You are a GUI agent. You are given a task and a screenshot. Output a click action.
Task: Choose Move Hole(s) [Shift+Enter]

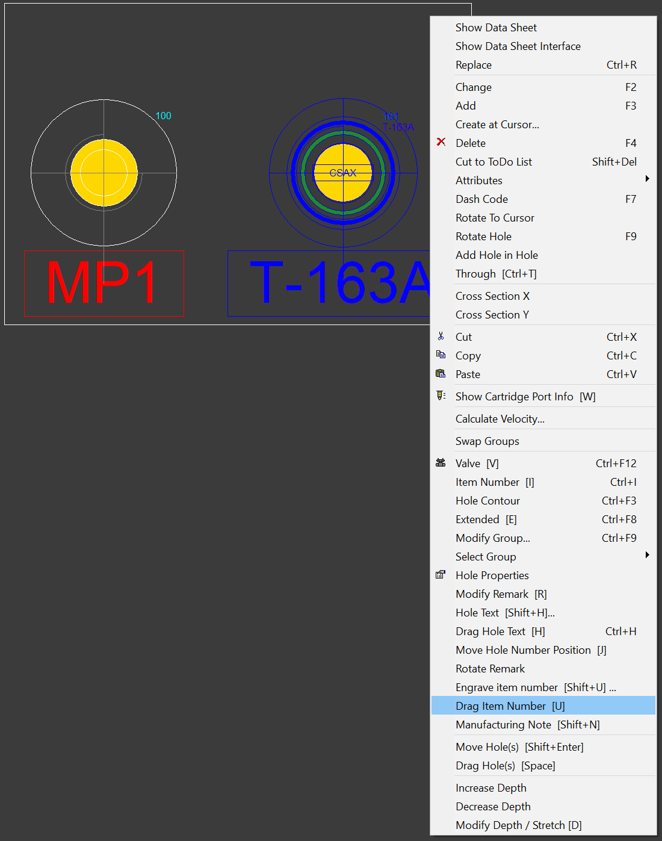pos(543,747)
